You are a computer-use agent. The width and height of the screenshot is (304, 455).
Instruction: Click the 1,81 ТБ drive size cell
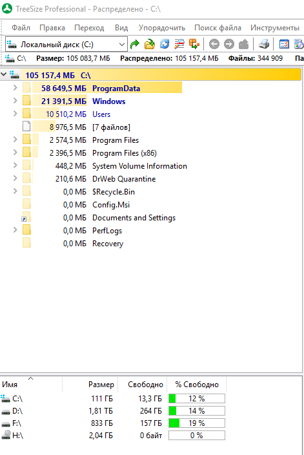101,411
